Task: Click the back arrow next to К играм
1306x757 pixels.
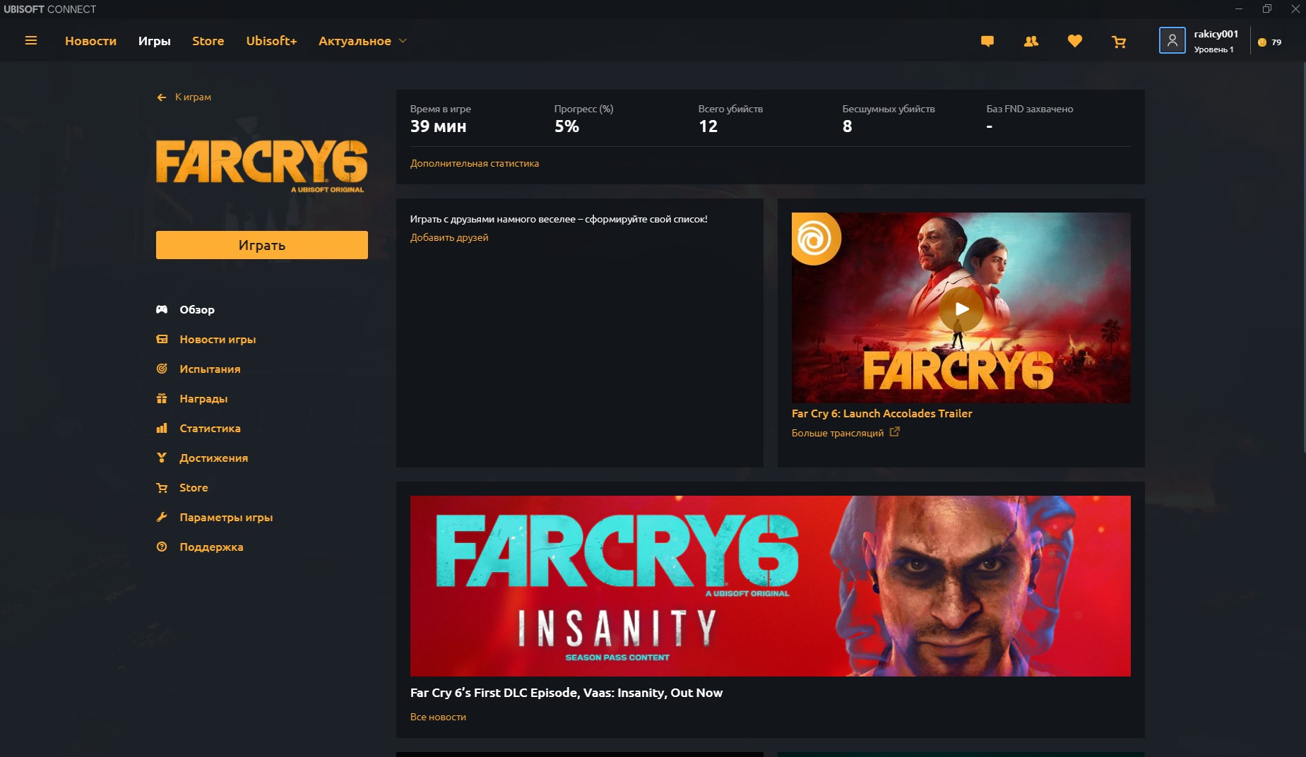Action: tap(162, 97)
